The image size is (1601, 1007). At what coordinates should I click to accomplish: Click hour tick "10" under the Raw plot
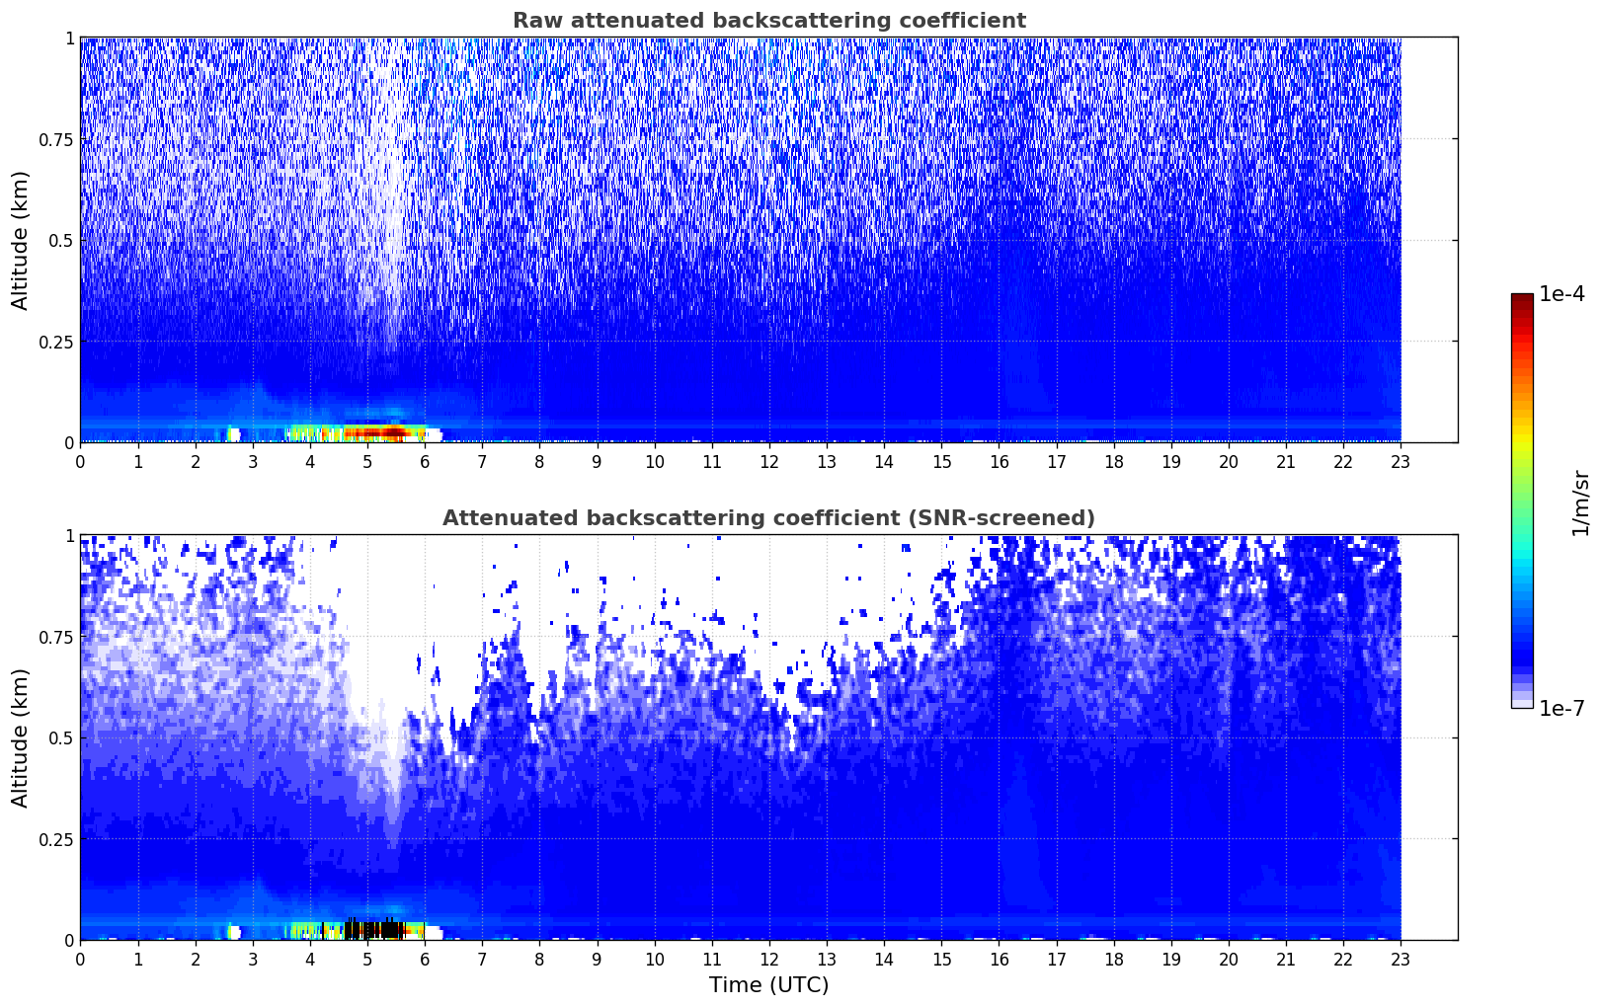pyautogui.click(x=655, y=461)
